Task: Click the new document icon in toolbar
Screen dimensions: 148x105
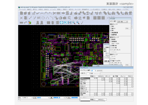Action: (x=21, y=13)
